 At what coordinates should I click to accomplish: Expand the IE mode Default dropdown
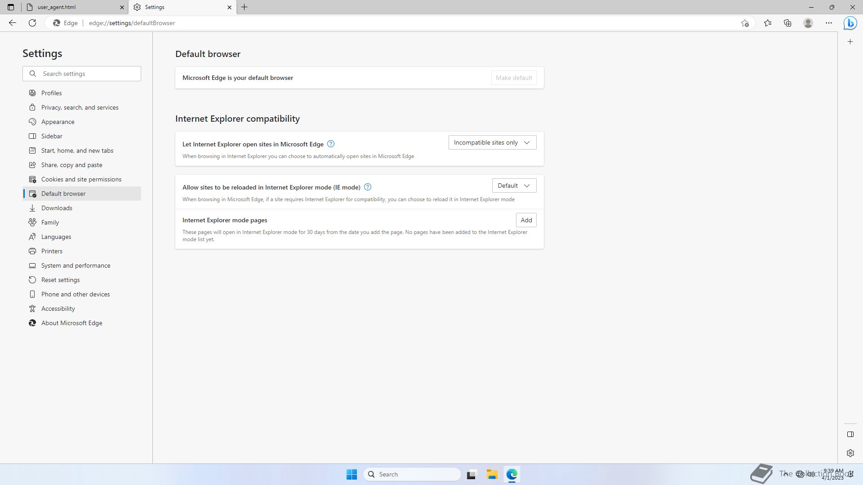tap(514, 185)
